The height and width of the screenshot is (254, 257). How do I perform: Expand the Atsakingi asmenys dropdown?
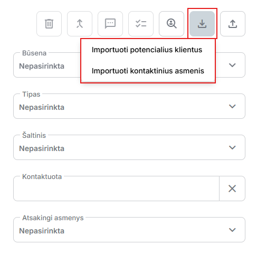point(129,230)
